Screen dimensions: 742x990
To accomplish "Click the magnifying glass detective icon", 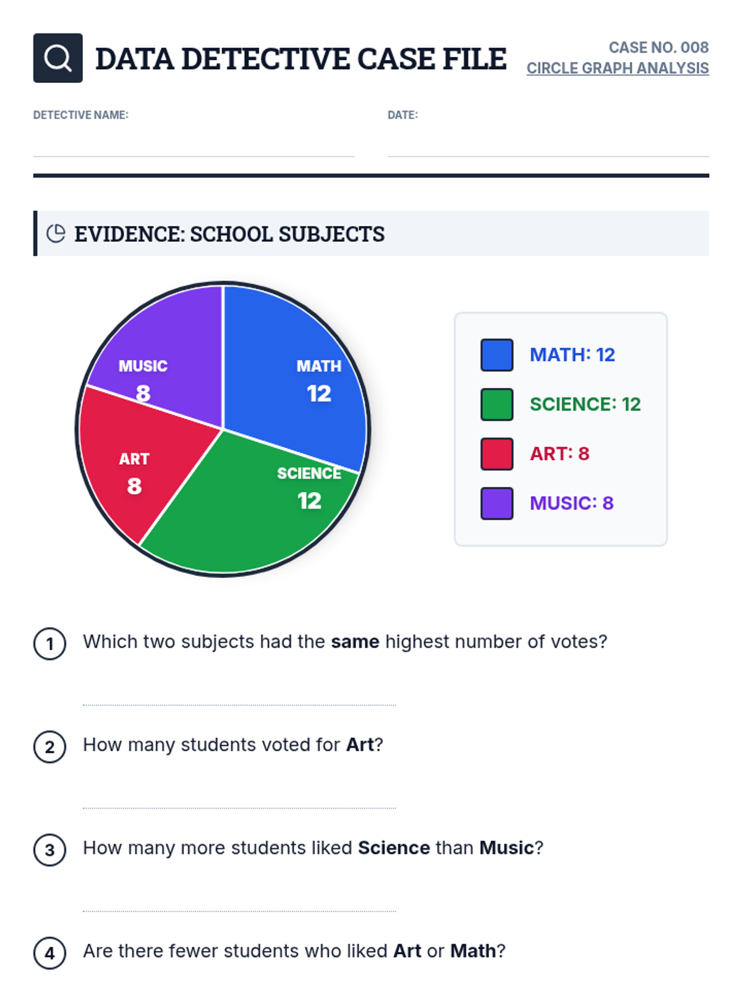I will [x=58, y=58].
